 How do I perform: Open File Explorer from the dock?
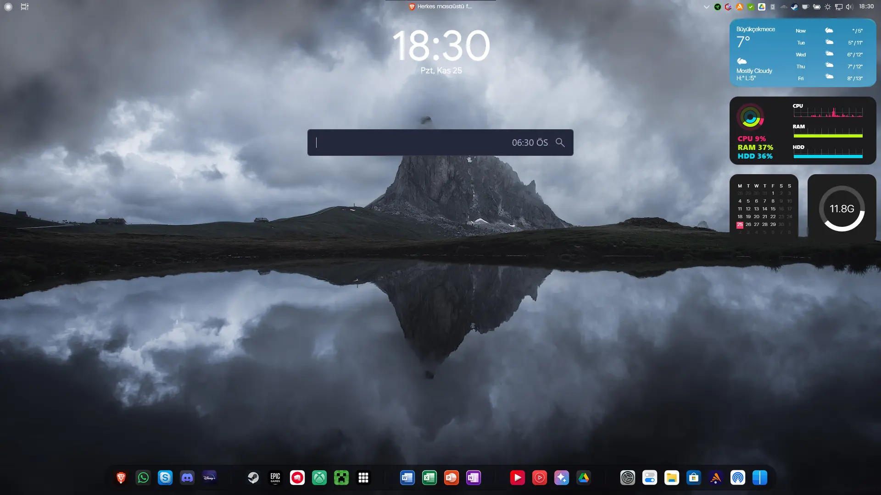(672, 478)
